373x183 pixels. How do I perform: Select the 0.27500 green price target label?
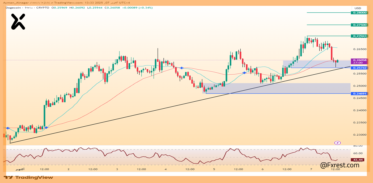[x=360, y=25]
